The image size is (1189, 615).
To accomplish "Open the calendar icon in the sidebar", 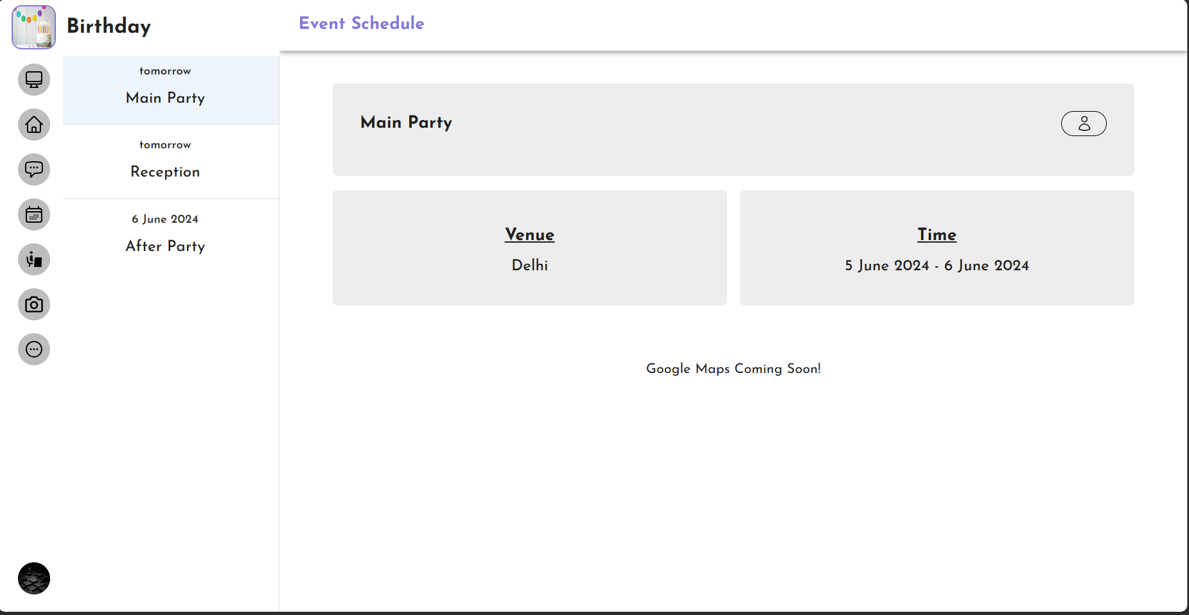I will point(33,214).
